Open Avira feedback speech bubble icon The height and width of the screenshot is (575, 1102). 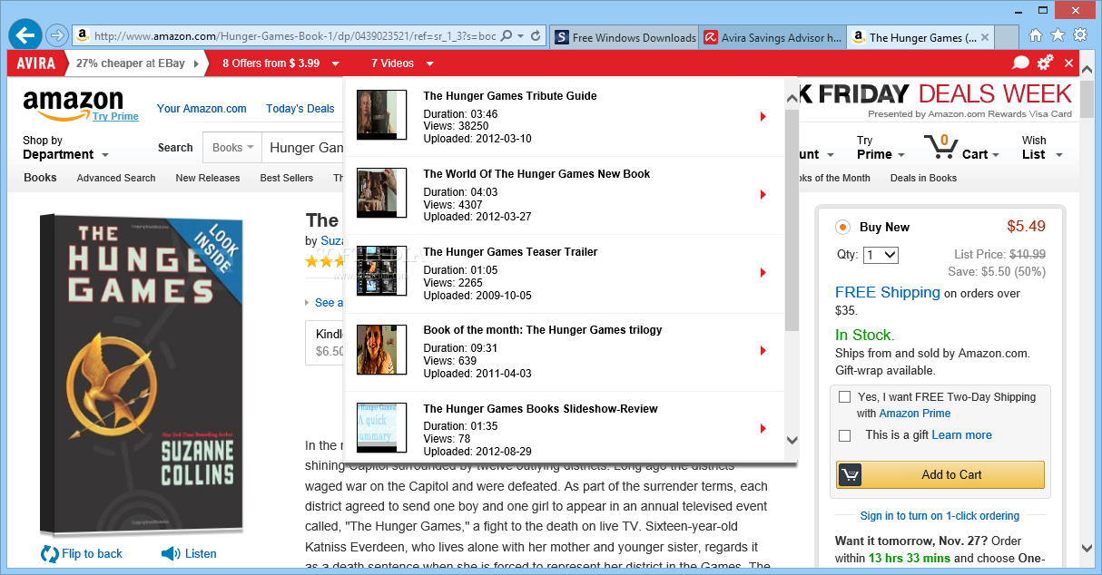(x=1021, y=63)
